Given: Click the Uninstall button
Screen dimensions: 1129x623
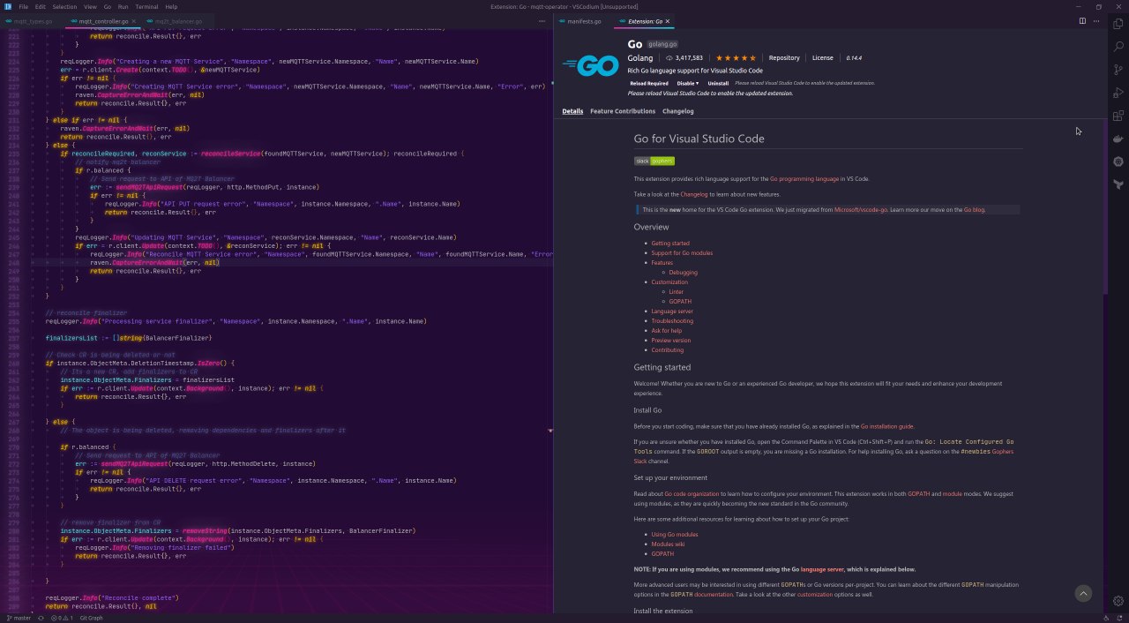Looking at the screenshot, I should coord(718,83).
